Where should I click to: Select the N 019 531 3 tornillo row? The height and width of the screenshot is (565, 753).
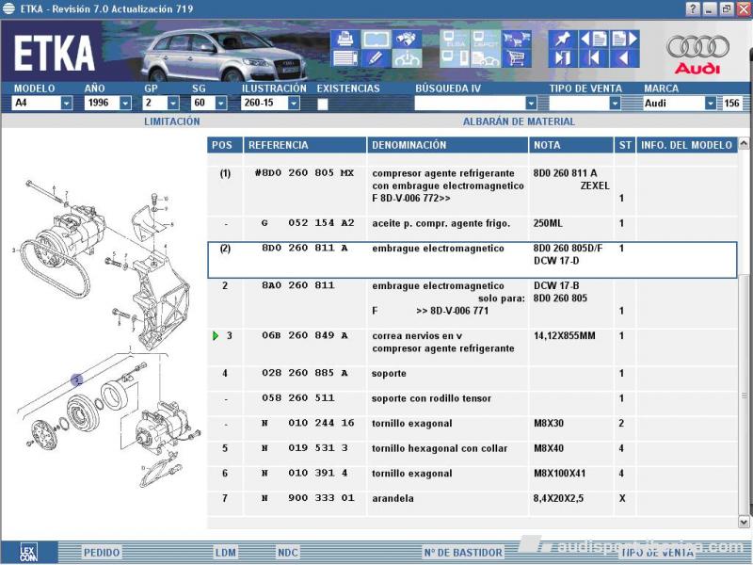pyautogui.click(x=473, y=454)
